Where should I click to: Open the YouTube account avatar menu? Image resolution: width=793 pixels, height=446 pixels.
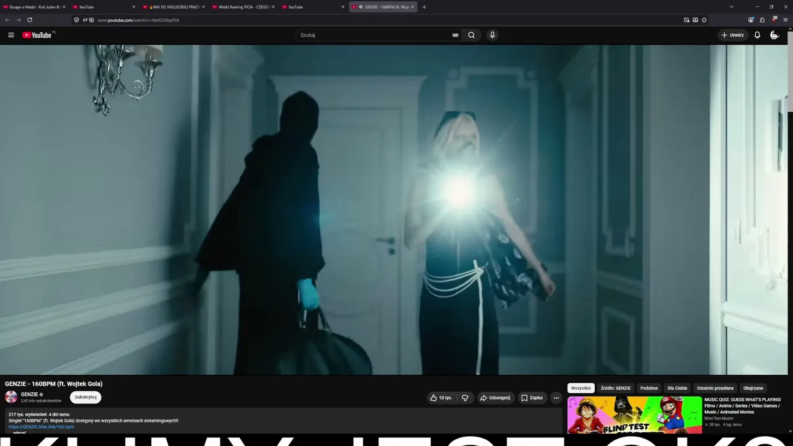click(x=774, y=35)
